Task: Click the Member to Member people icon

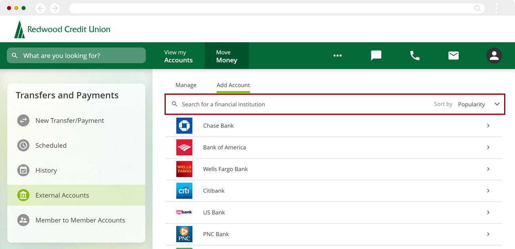Action: coord(23,220)
